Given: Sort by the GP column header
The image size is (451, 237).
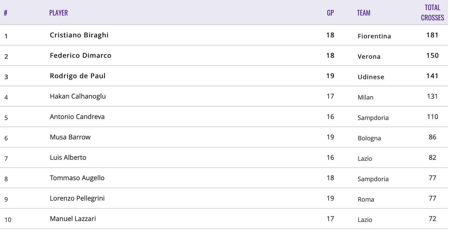Looking at the screenshot, I should 330,13.
